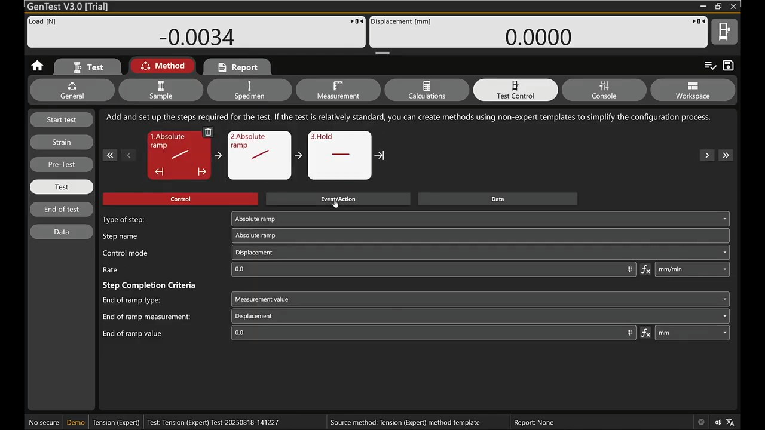Open the function editor for Rate
The width and height of the screenshot is (765, 430).
(x=645, y=269)
